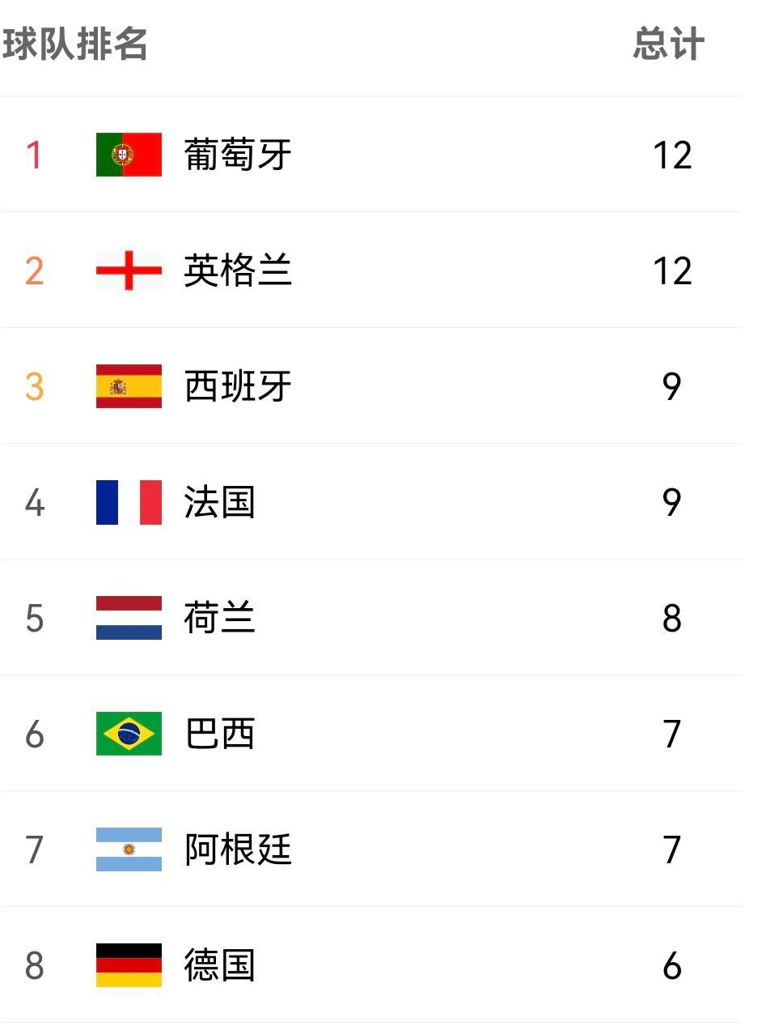Click rank number 6 next to Brazil
This screenshot has height=1026, width=783.
34,734
